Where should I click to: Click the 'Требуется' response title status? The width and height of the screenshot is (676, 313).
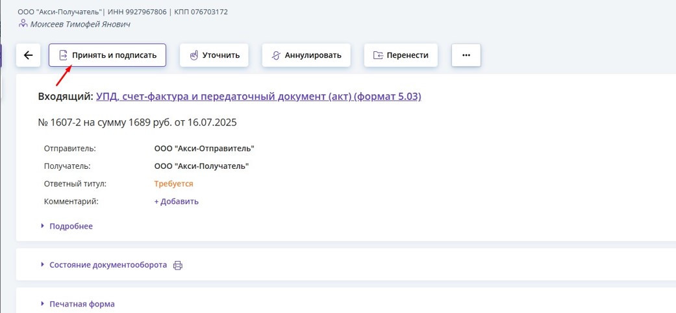click(174, 184)
